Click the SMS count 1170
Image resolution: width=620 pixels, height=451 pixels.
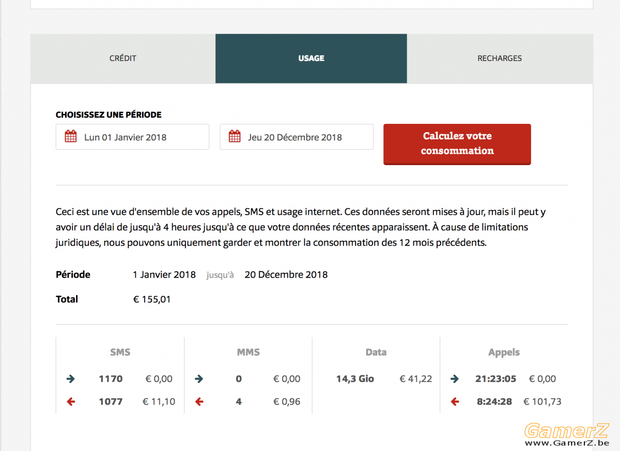coord(111,379)
